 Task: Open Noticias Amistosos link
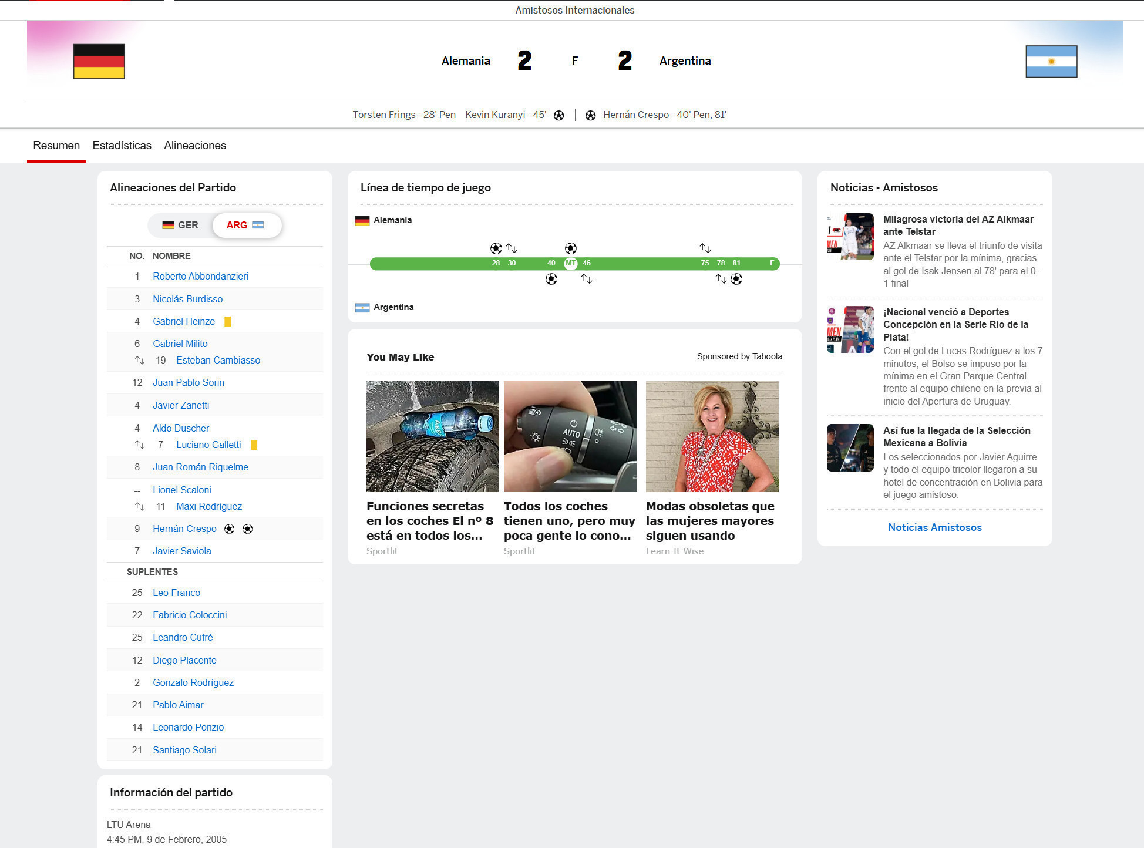pyautogui.click(x=934, y=527)
